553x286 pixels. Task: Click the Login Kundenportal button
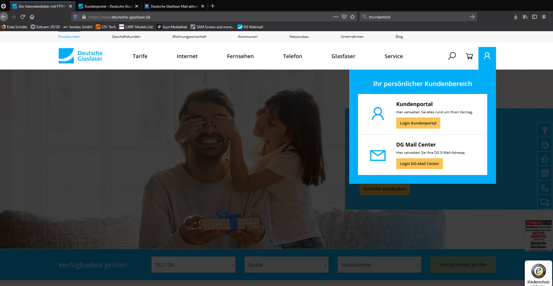(x=418, y=123)
